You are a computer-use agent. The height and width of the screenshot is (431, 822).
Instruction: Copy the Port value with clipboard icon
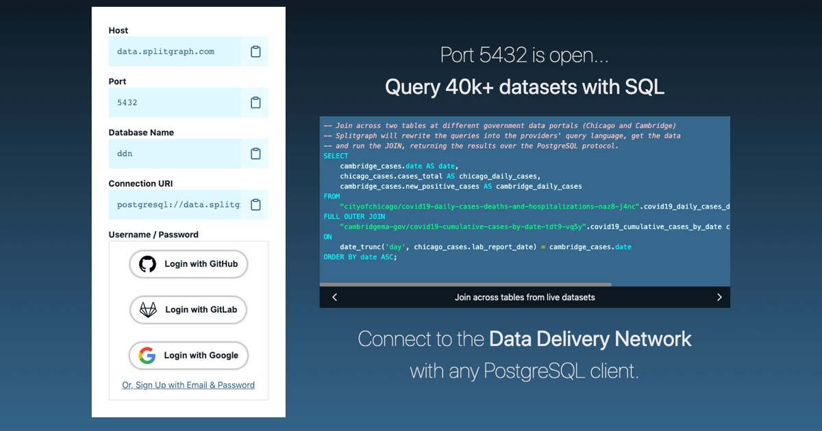click(256, 103)
